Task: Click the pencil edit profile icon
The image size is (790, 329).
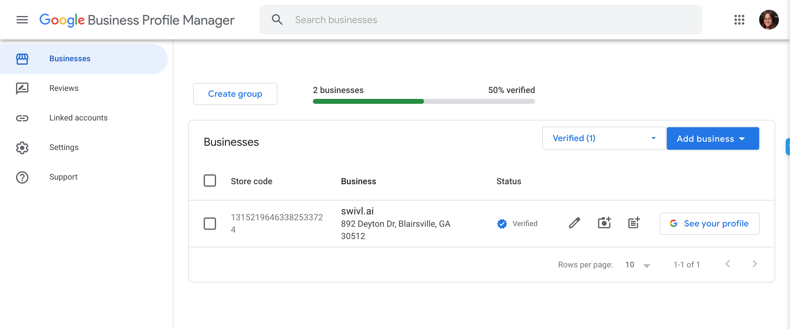Action: coord(574,223)
